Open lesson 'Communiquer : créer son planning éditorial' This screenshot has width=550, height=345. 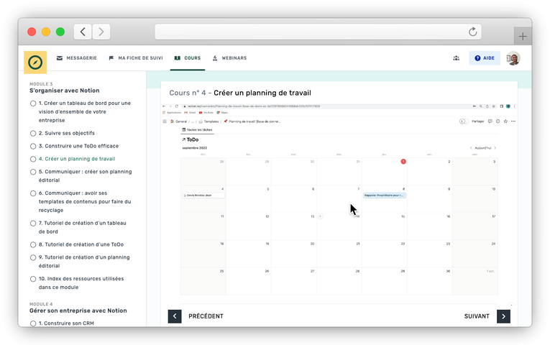86,176
